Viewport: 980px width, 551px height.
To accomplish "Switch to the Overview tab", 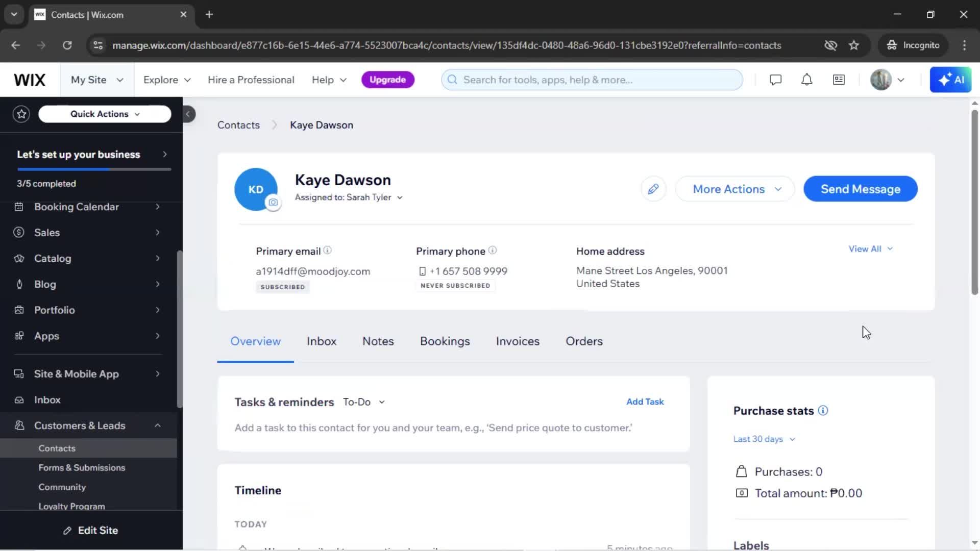I will 255,341.
